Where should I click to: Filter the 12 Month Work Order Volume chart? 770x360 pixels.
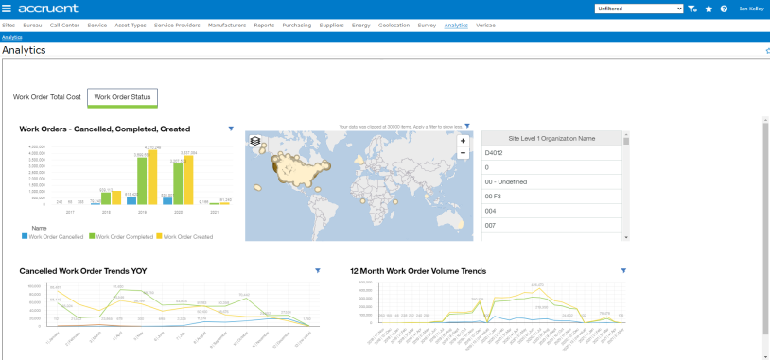pos(623,271)
